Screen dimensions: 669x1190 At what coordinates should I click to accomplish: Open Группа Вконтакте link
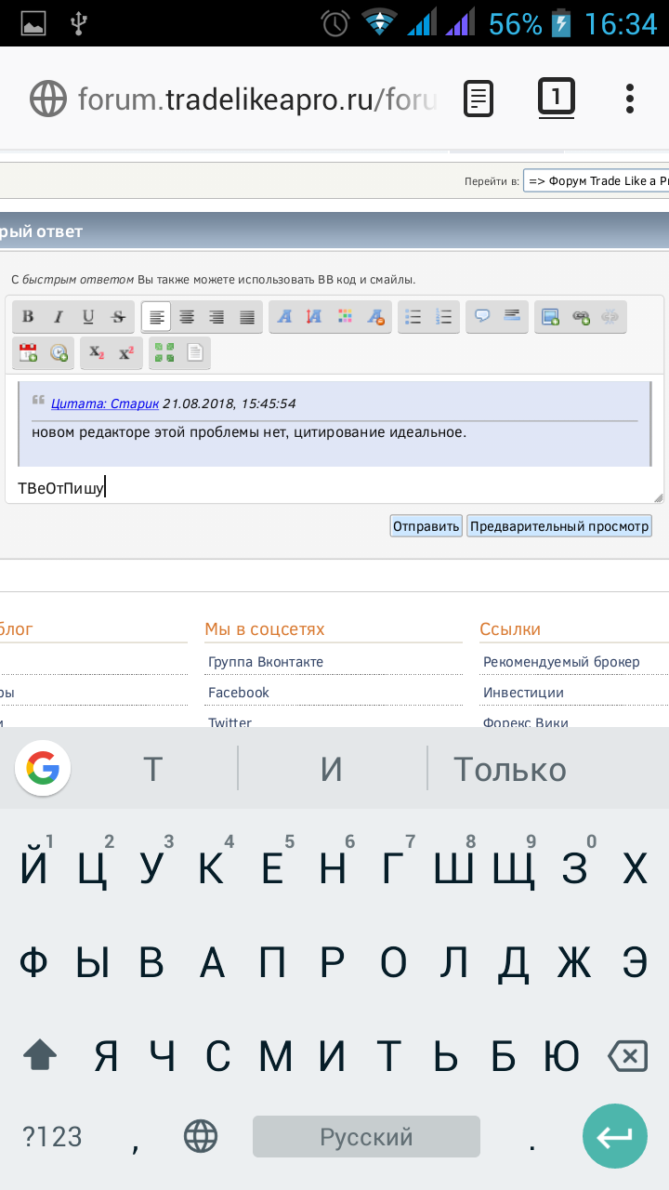pyautogui.click(x=266, y=662)
